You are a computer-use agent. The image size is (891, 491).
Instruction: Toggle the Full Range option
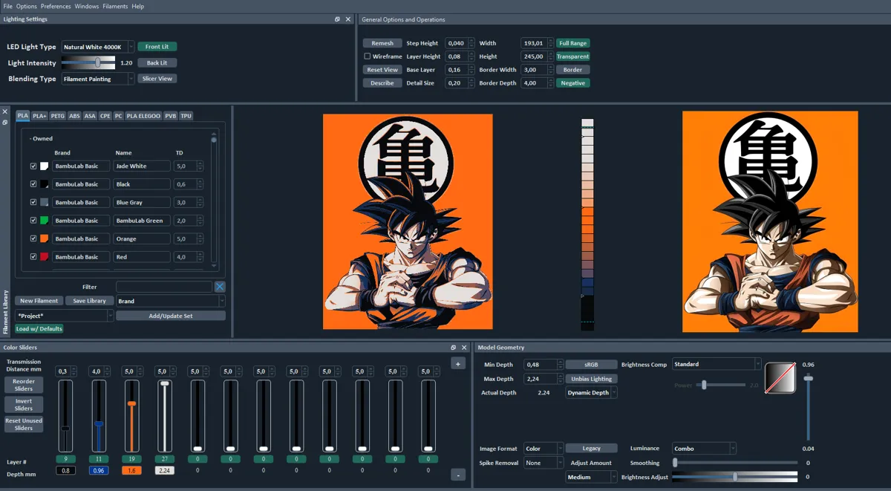pyautogui.click(x=573, y=43)
